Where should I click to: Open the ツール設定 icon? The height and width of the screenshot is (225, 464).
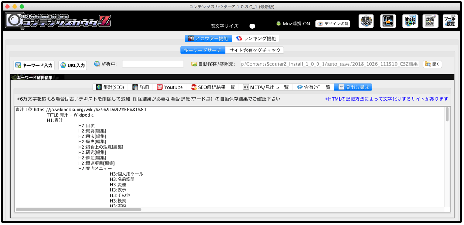450,21
